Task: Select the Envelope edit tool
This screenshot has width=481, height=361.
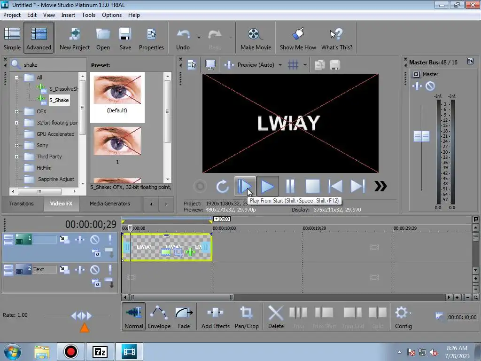Action: click(159, 317)
